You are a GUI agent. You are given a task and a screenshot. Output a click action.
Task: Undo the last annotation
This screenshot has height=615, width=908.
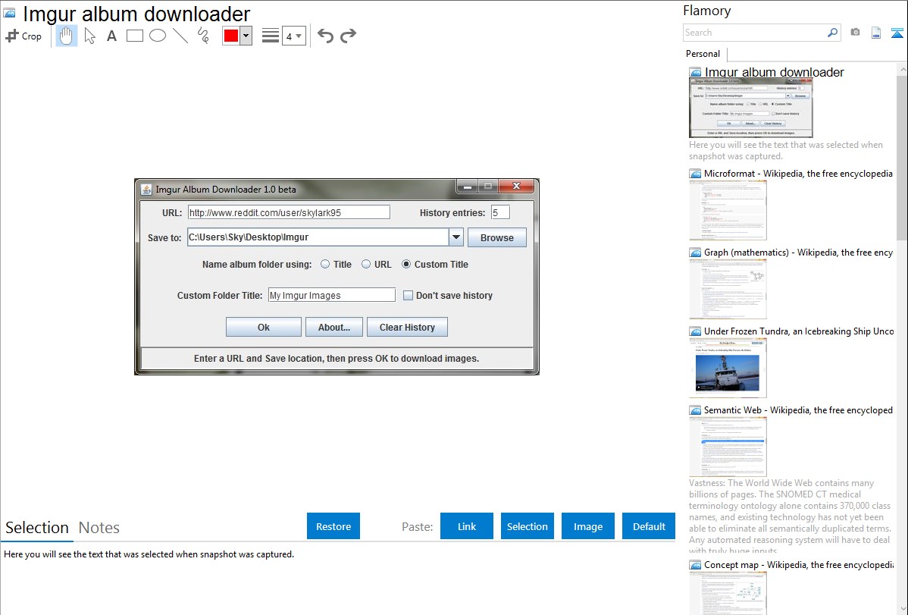point(325,36)
